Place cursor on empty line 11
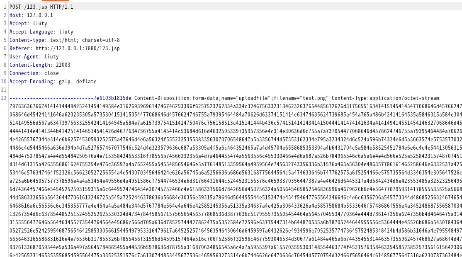 click(x=235, y=90)
